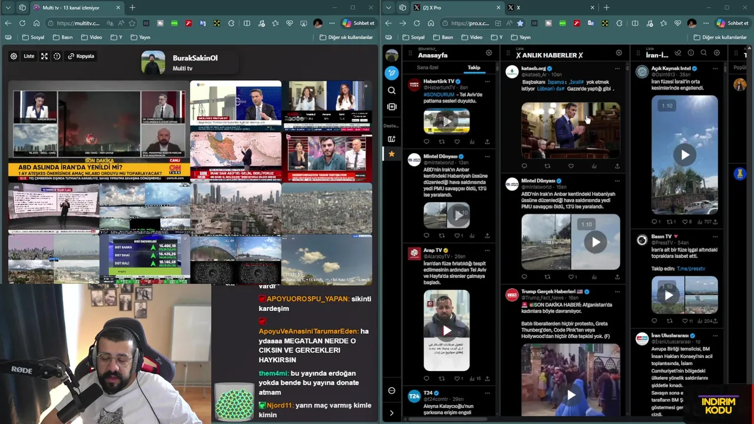Image resolution: width=754 pixels, height=424 pixels.
Task: Open Yayın bookmark folder in left browser
Action: coord(140,37)
